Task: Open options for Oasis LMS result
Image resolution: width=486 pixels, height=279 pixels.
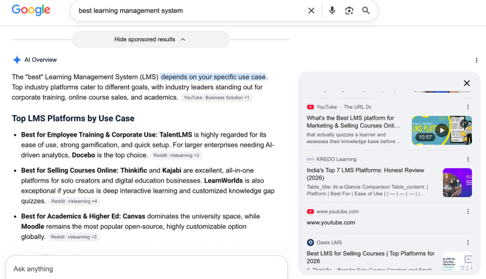Action: [x=468, y=243]
